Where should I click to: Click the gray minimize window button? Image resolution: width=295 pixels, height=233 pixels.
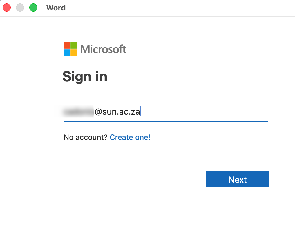pos(20,8)
